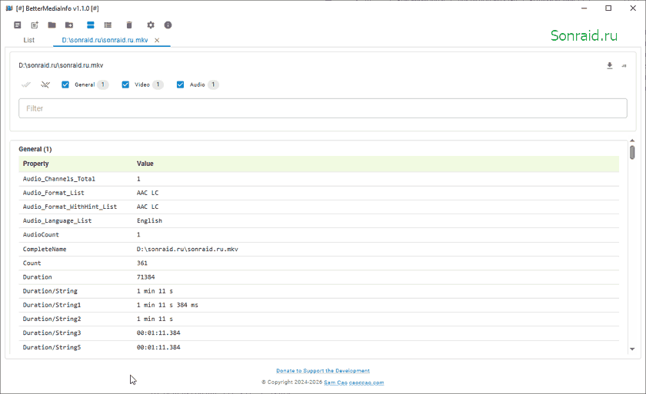Image resolution: width=646 pixels, height=394 pixels.
Task: Uncheck the Audio stream checkbox
Action: (x=180, y=84)
